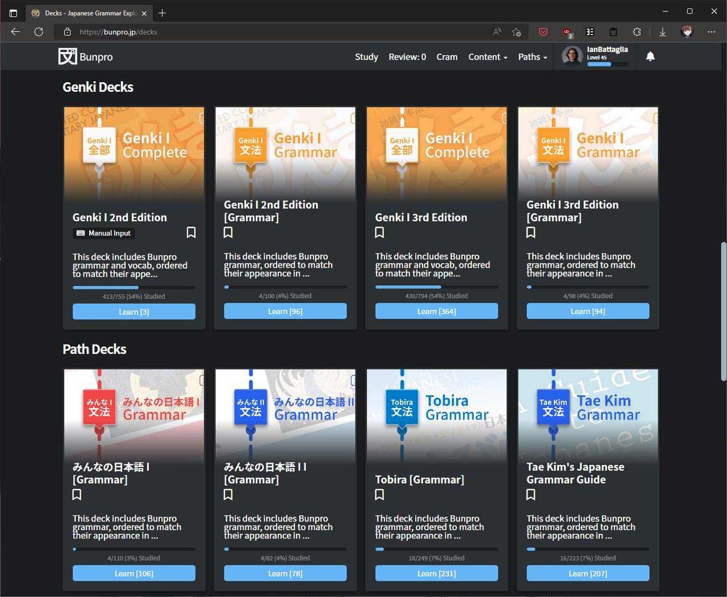Viewport: 727px width, 597px height.
Task: Bookmark Genki I 2nd Edition [Grammar] deck
Action: coord(228,232)
